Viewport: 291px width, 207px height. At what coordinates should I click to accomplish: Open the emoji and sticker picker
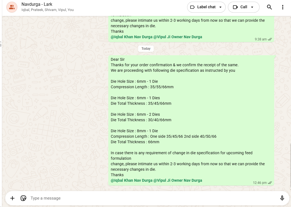click(23, 198)
